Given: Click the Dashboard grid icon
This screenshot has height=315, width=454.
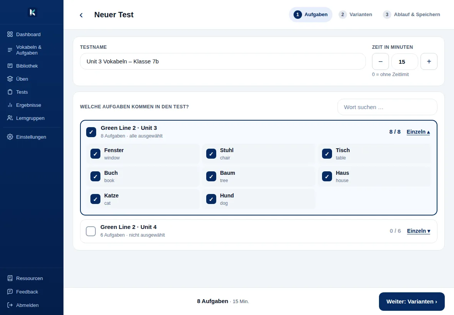Looking at the screenshot, I should 10,35.
